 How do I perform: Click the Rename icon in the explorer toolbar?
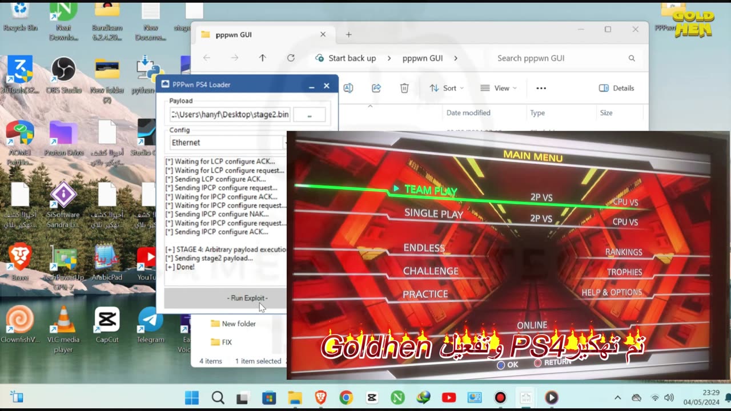(x=348, y=88)
